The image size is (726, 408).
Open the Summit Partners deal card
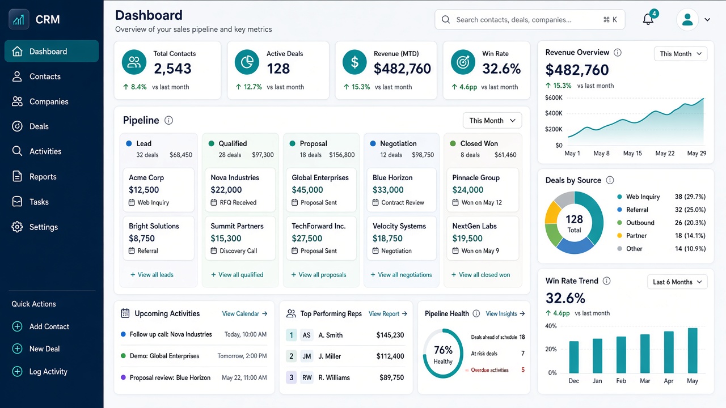pyautogui.click(x=240, y=238)
